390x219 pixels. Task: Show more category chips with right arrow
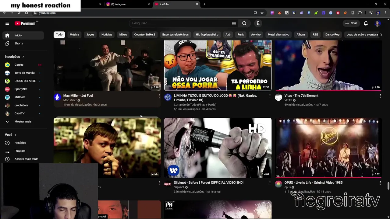(x=381, y=35)
